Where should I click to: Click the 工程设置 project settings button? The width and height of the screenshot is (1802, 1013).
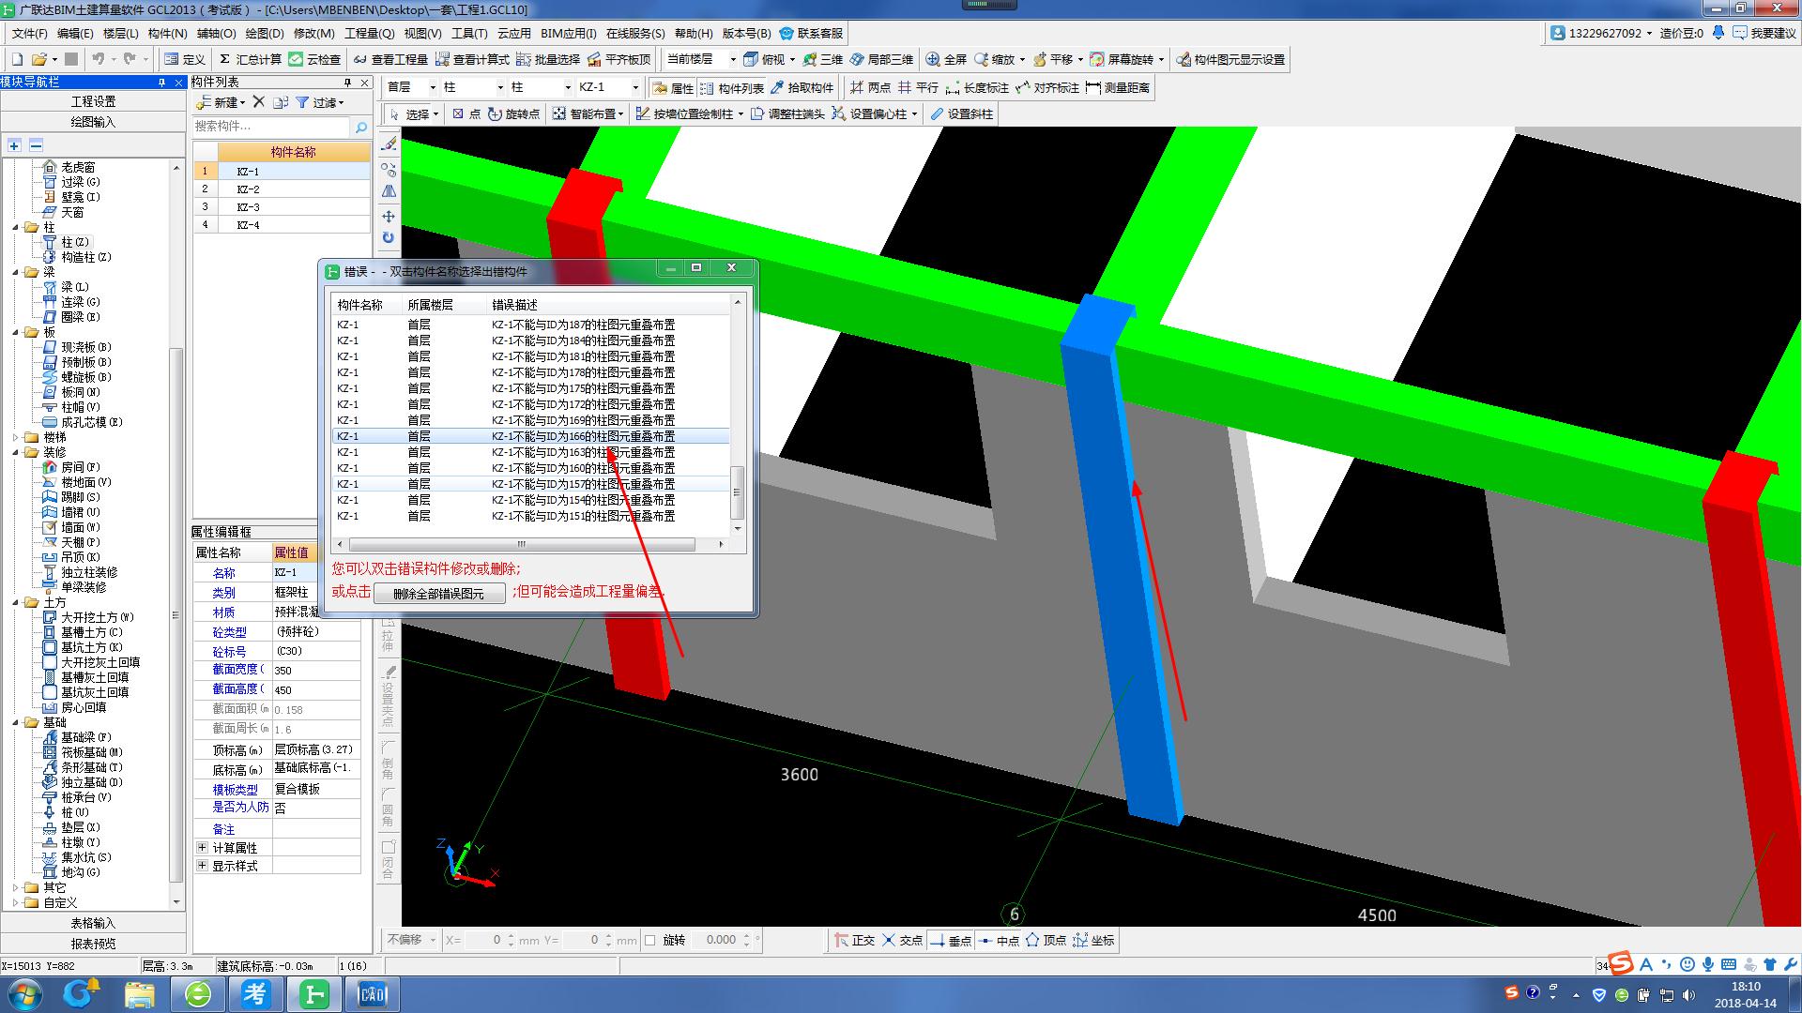[93, 101]
